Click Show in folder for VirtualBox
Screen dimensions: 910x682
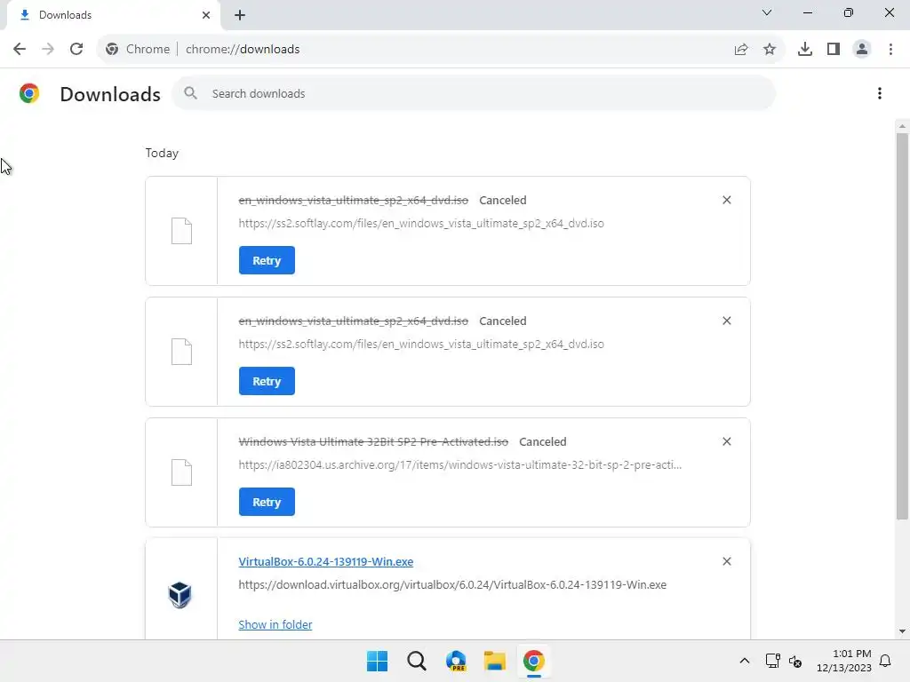click(275, 624)
